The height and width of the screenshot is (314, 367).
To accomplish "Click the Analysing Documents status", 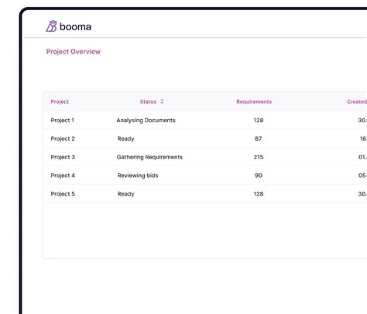I will coord(146,121).
